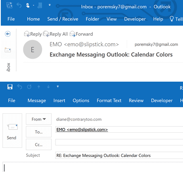Screen dimensions: 183x172
Task: Click the Redo icon in the reply window toolbar
Action: (29, 87)
